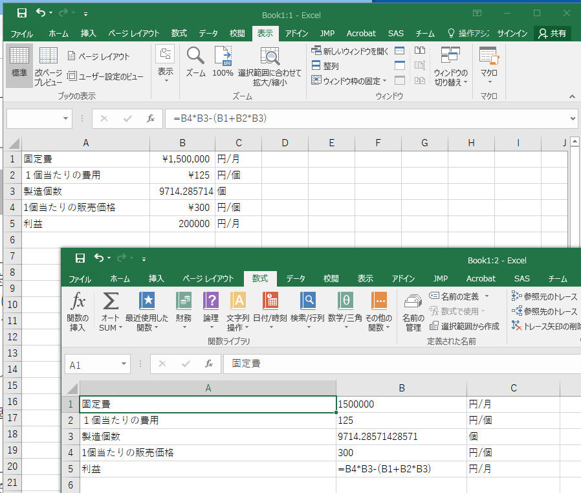Expand the 表示 show dropdown button
The width and height of the screenshot is (581, 493).
coord(166,65)
